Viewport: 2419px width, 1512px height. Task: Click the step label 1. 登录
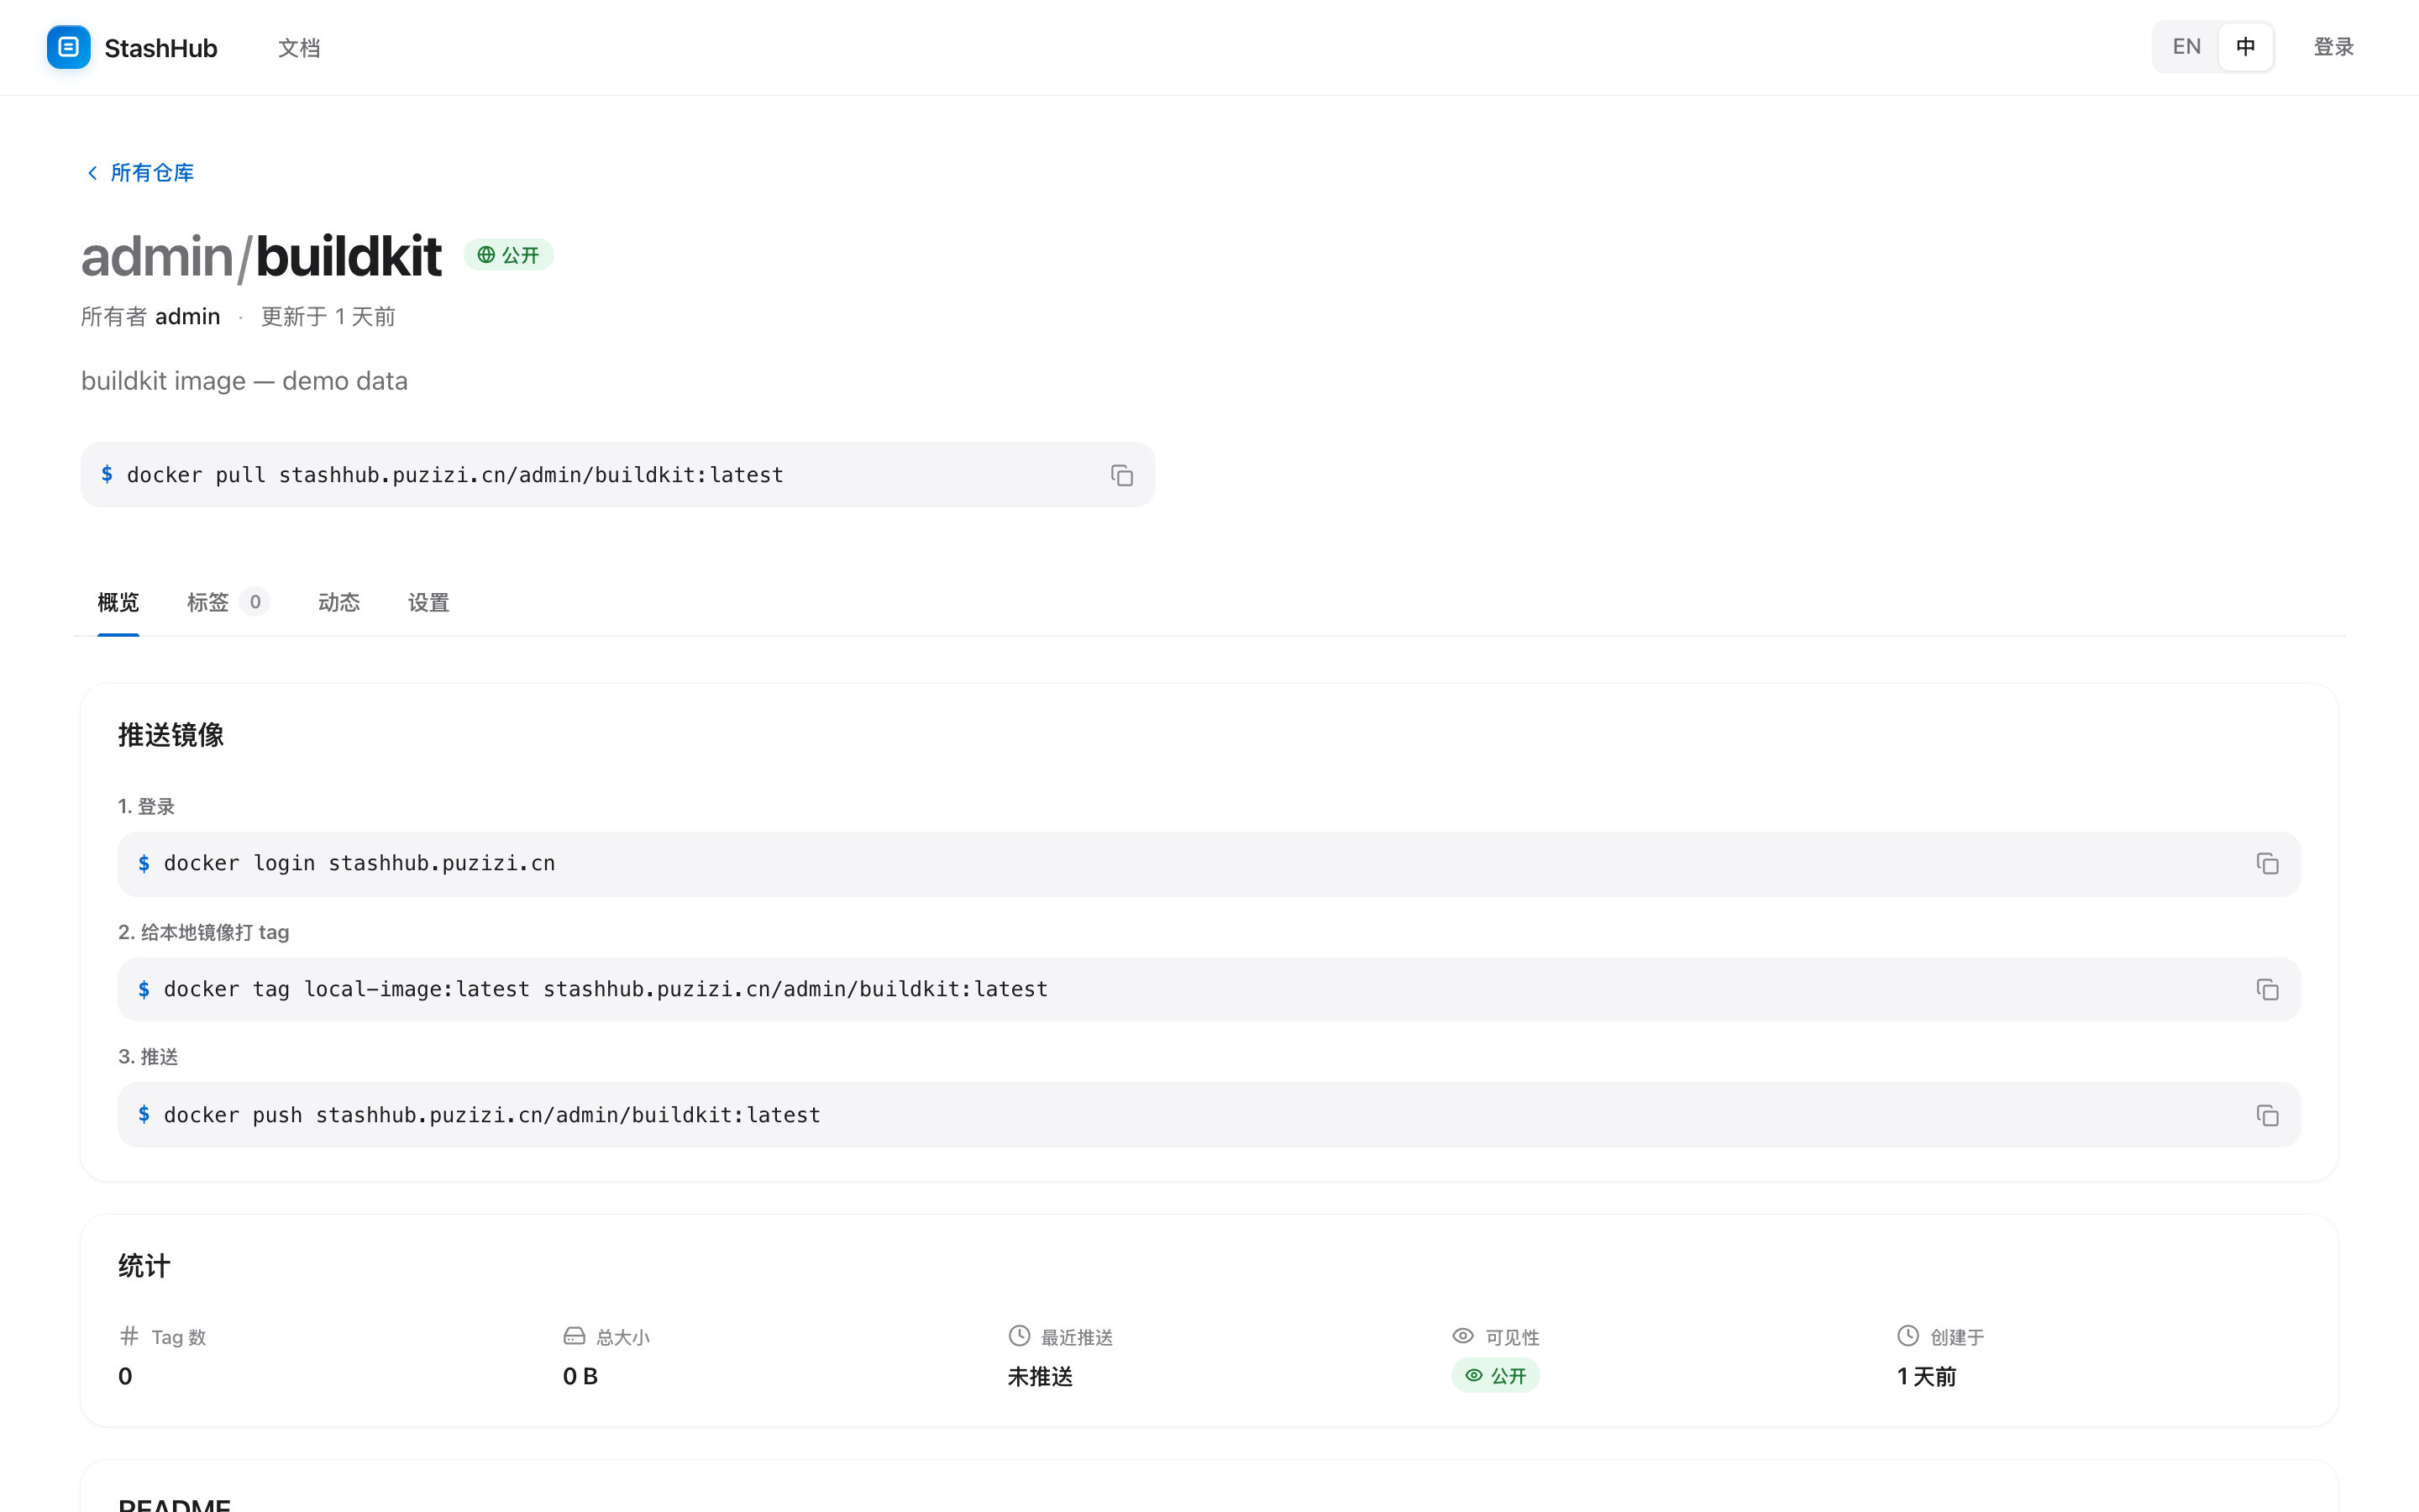pyautogui.click(x=146, y=806)
